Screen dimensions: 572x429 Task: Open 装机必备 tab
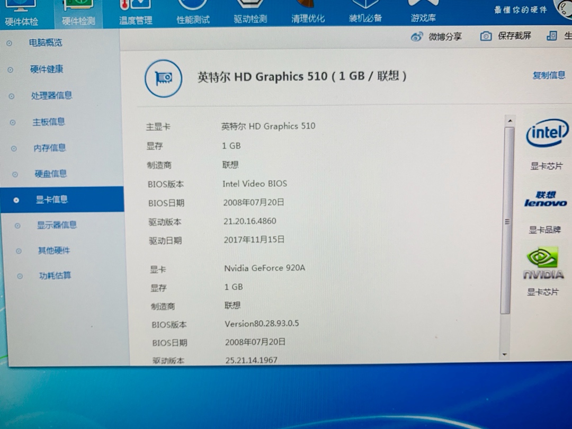coord(365,13)
